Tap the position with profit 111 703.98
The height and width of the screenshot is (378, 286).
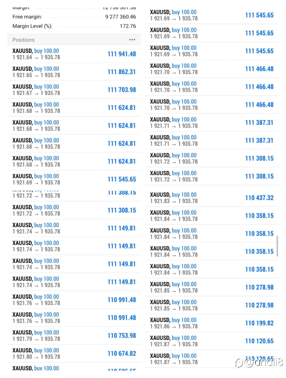tap(74, 90)
